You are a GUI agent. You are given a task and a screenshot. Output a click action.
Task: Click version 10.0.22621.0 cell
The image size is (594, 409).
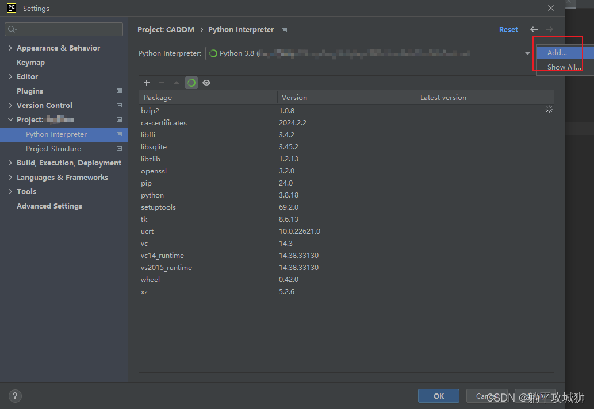tap(299, 231)
